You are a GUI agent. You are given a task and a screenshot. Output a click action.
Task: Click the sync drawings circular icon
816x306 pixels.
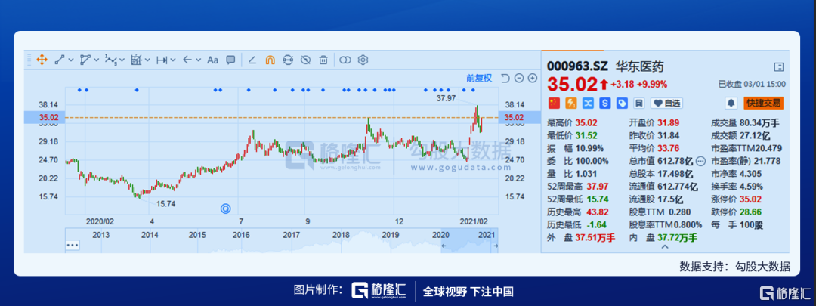(x=288, y=60)
